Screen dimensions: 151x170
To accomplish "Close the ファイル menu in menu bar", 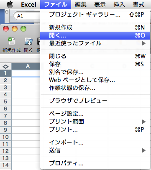I will click(56, 5).
